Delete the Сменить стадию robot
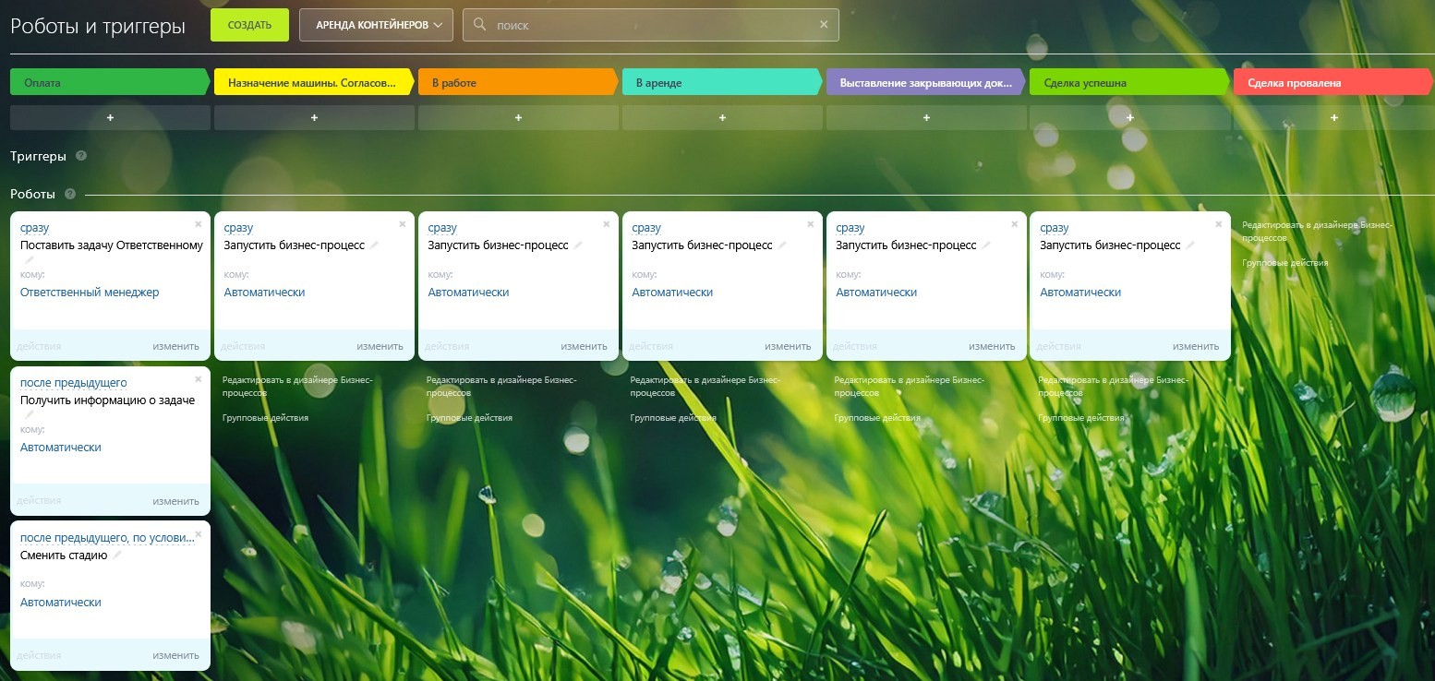Screen dimensions: 1435x681 click(x=198, y=534)
